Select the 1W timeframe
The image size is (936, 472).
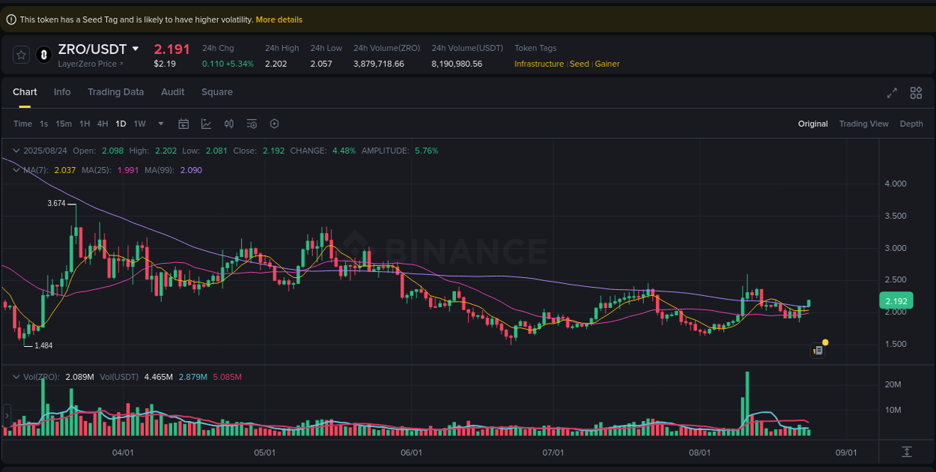click(x=139, y=124)
